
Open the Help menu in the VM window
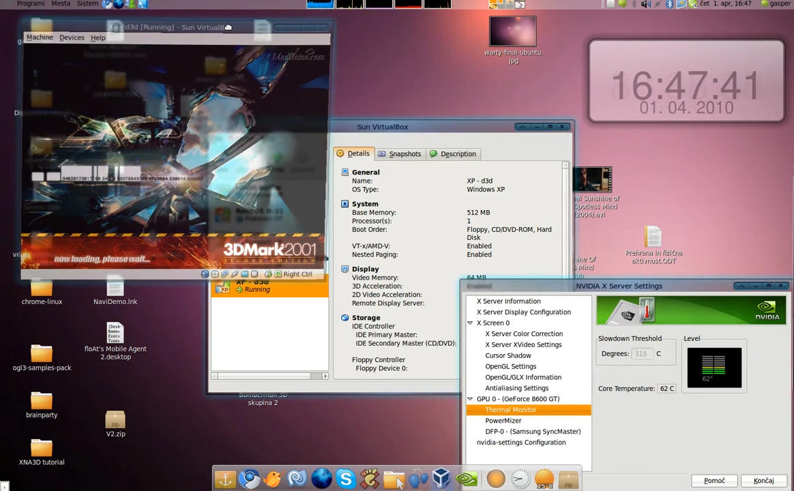pyautogui.click(x=98, y=38)
